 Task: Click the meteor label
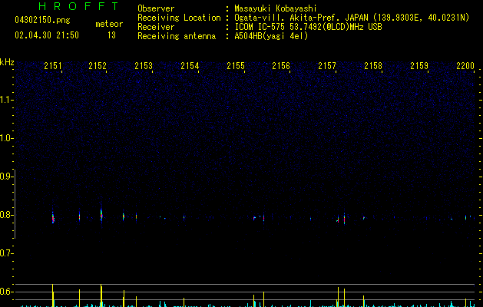[109, 24]
